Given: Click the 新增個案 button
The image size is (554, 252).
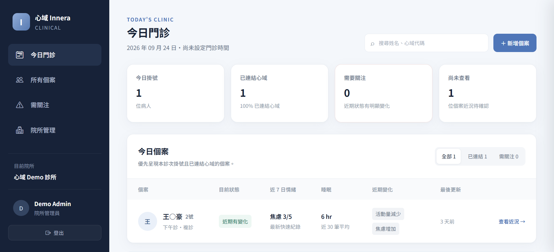Looking at the screenshot, I should [x=515, y=43].
